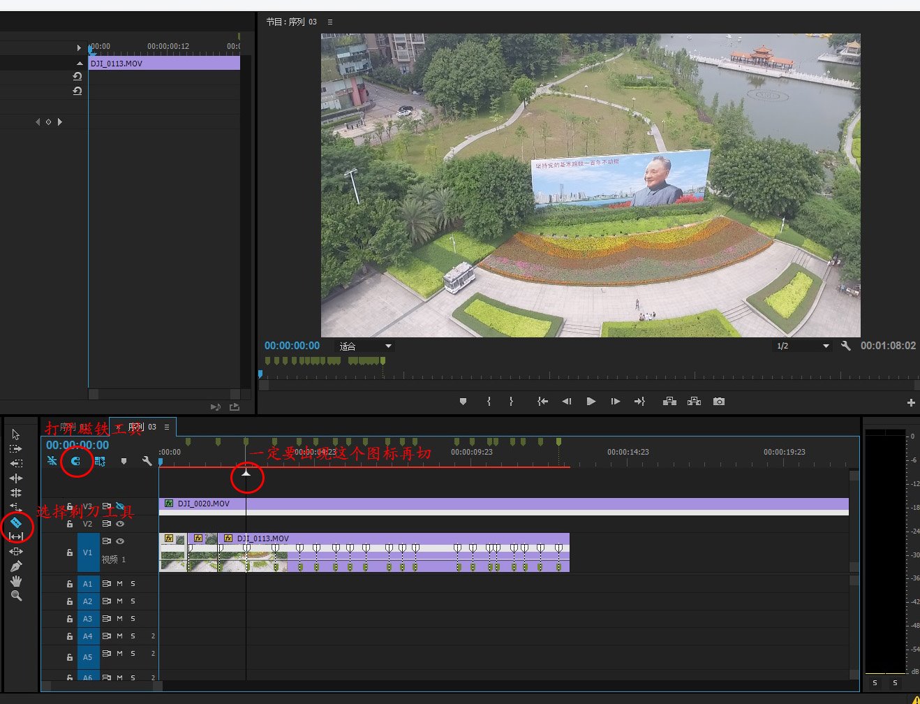Select the Slide tool
This screenshot has width=920, height=704.
(16, 552)
